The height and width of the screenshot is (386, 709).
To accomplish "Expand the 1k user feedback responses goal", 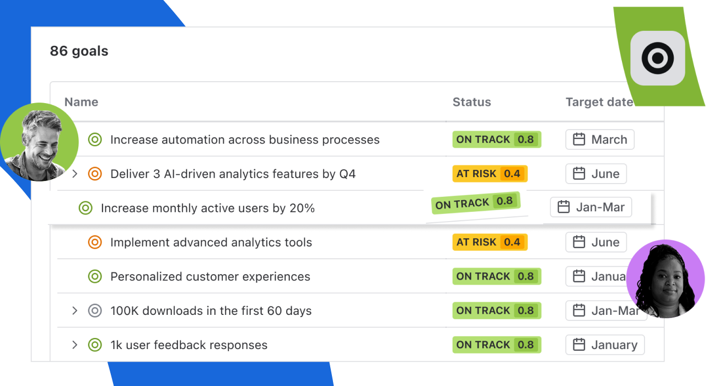I will [75, 345].
